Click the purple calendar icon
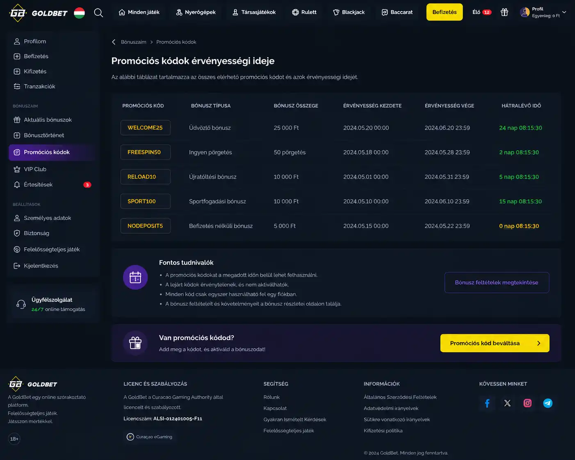575x460 pixels. click(135, 278)
